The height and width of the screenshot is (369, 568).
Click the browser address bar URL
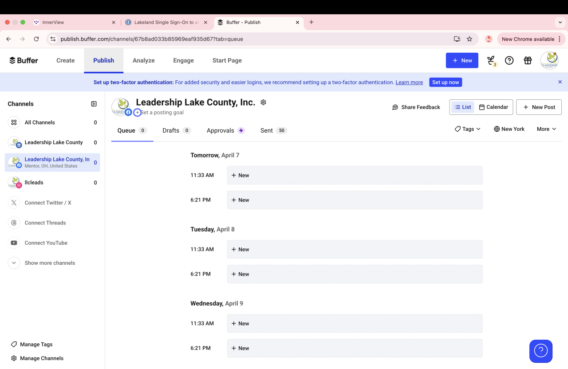pos(152,39)
